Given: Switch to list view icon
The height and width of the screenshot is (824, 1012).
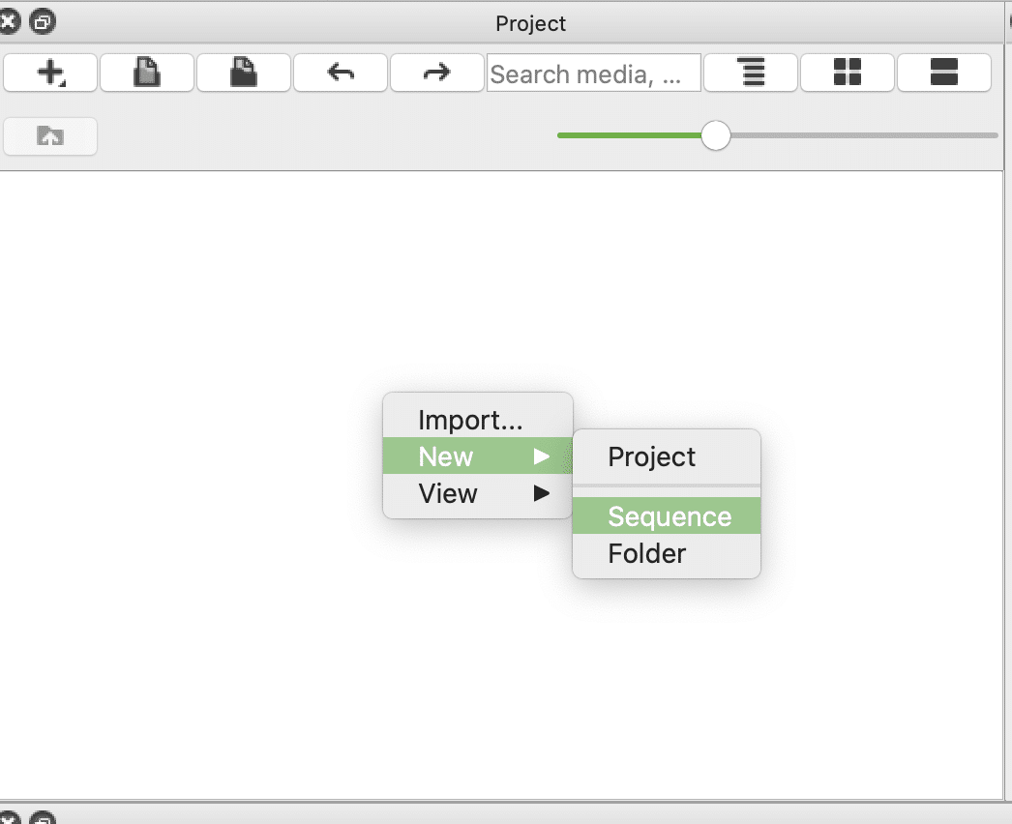Looking at the screenshot, I should tap(944, 73).
